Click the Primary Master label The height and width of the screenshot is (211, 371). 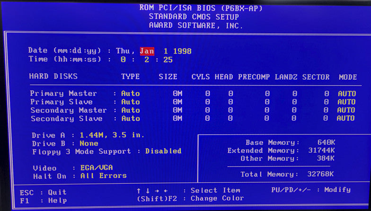pyautogui.click(x=63, y=94)
